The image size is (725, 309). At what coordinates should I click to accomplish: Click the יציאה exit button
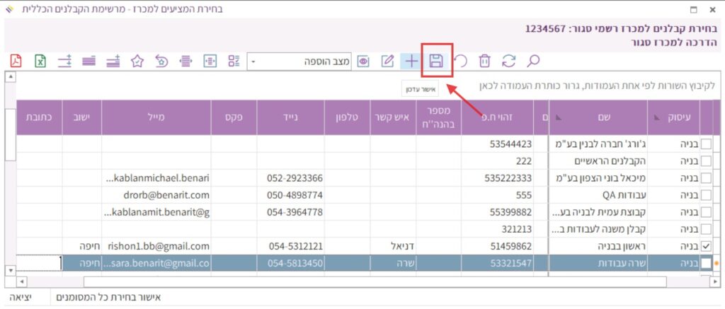coord(25,298)
